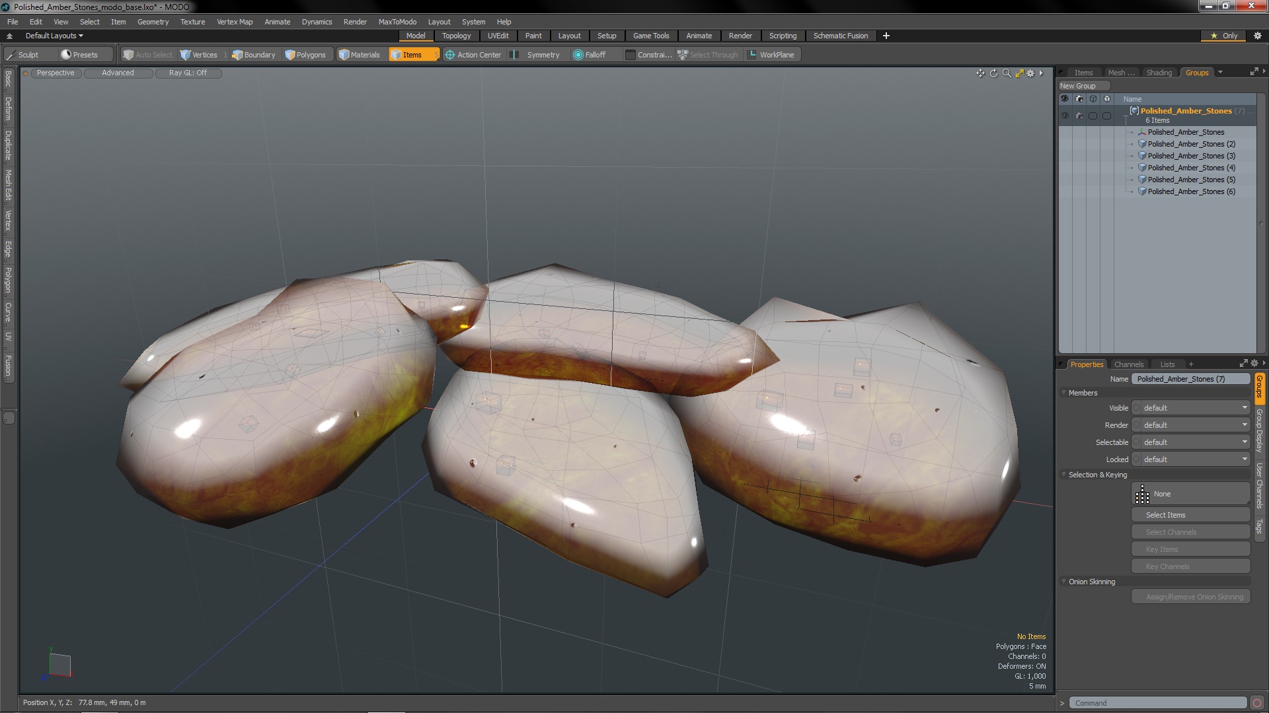
Task: Toggle Symmetry on the toolbar
Action: [x=536, y=55]
